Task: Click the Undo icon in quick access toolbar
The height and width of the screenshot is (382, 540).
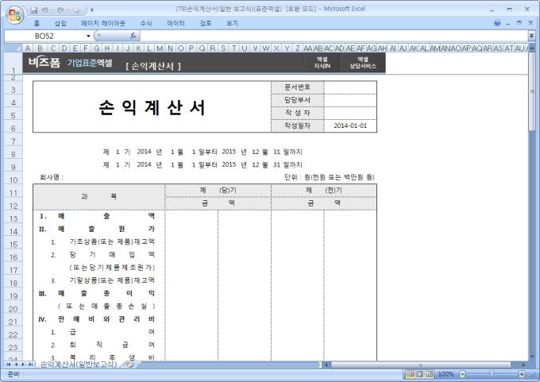Action: (45, 10)
